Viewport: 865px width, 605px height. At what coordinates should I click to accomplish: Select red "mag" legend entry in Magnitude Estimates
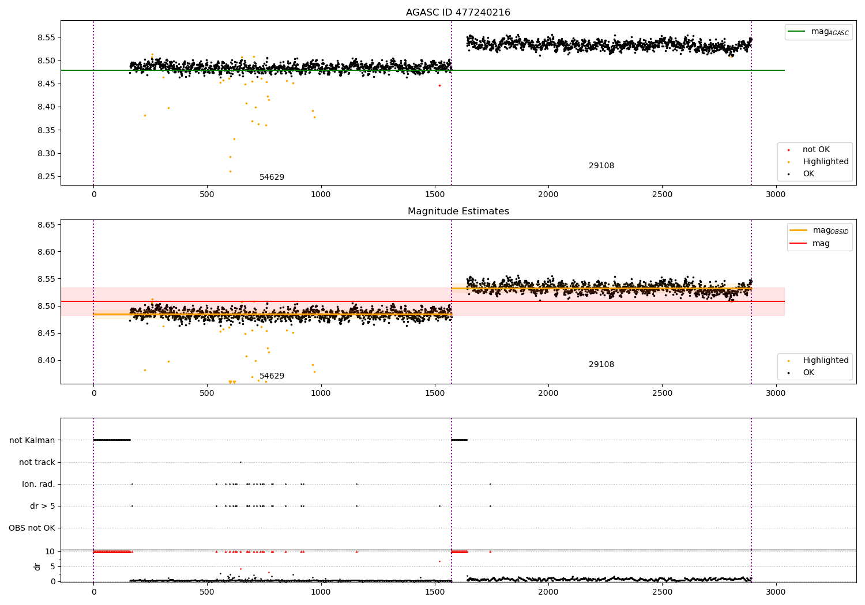point(810,244)
